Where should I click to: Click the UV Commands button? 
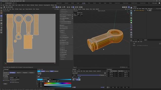tap(6, 74)
